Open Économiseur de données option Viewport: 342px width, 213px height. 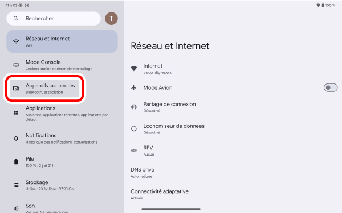pyautogui.click(x=233, y=129)
